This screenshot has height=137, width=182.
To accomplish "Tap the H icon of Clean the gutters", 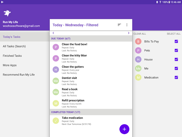I will click(x=56, y=70).
